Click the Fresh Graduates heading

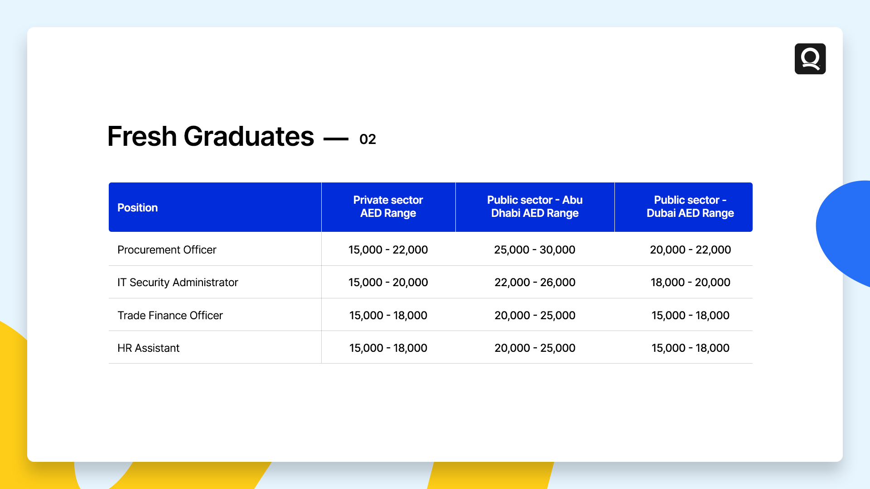click(x=210, y=136)
